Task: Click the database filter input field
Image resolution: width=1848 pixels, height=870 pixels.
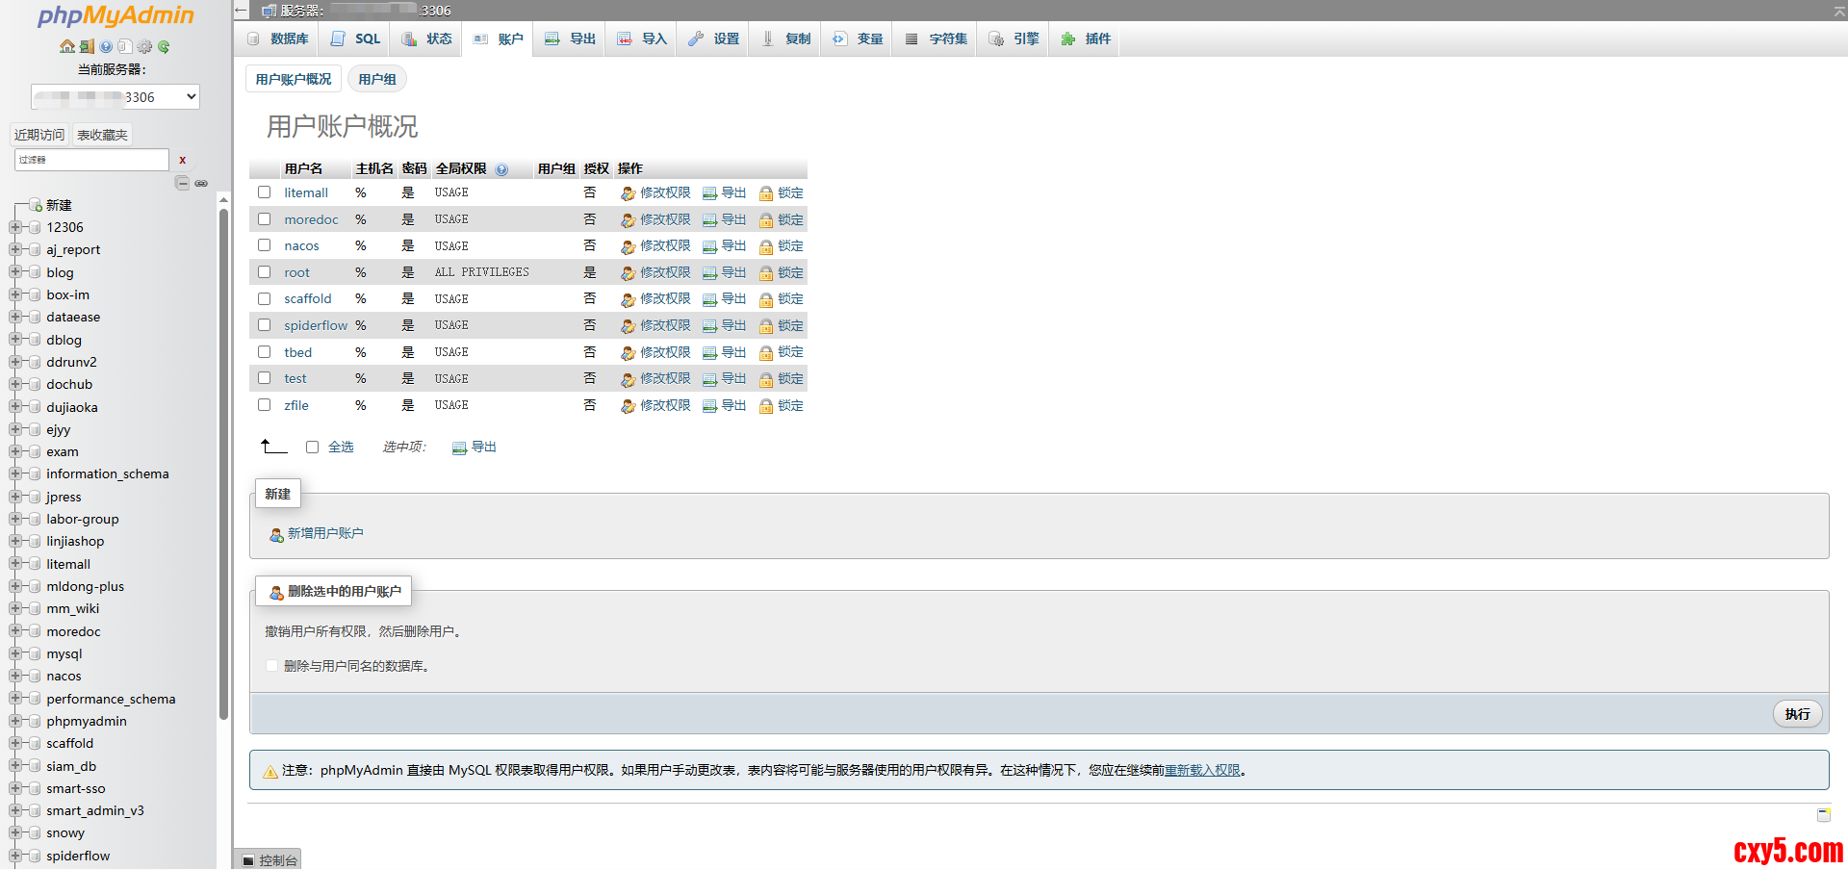Action: pos(91,160)
